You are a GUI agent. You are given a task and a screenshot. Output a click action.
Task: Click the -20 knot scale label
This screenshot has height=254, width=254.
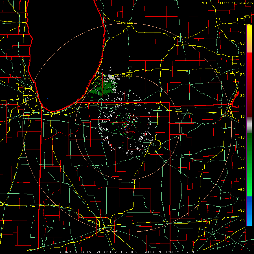(241, 148)
